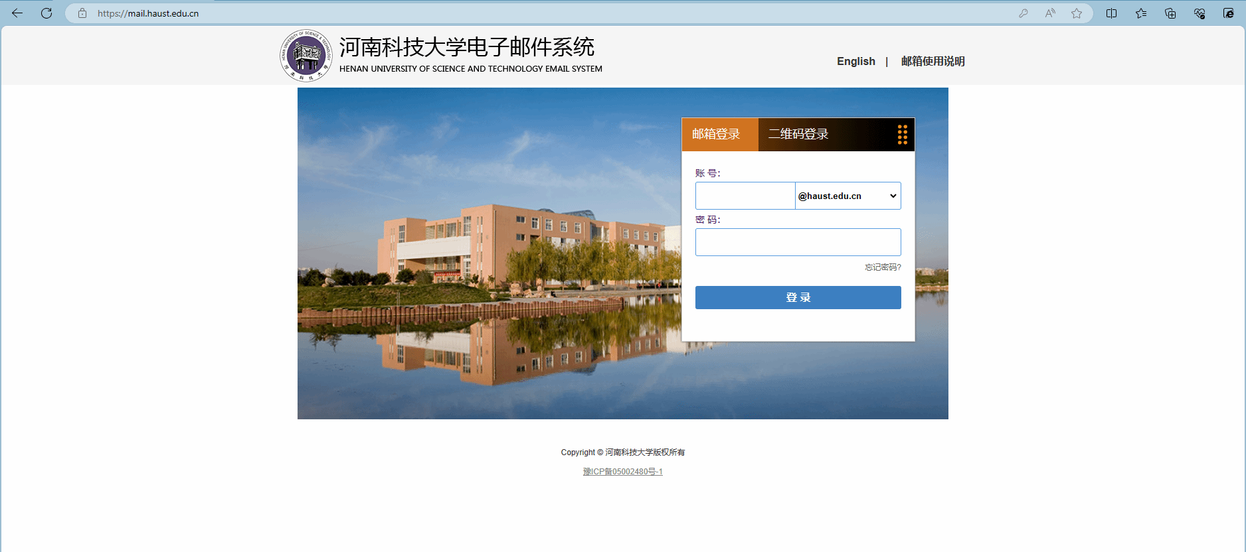Click the Internet Explorer mode icon
The width and height of the screenshot is (1246, 552).
(1229, 13)
